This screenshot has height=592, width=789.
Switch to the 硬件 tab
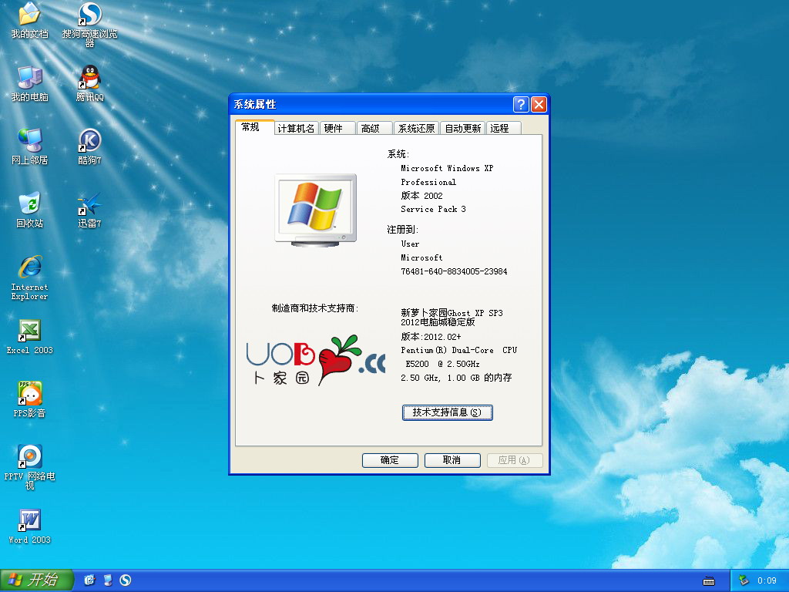(334, 129)
